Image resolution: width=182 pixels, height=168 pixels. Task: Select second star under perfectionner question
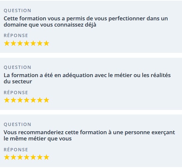pyautogui.click(x=13, y=43)
